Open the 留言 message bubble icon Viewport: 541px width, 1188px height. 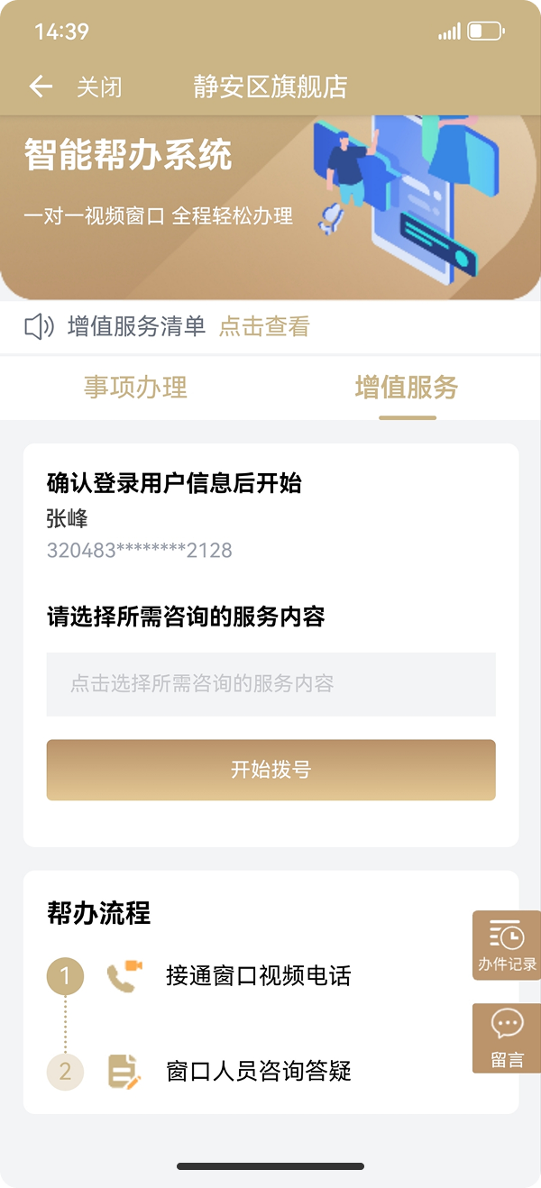click(x=507, y=1037)
